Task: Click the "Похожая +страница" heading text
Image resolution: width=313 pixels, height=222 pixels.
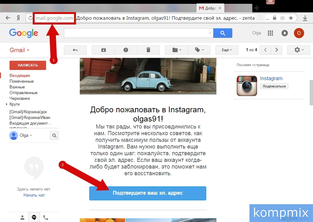Action: point(253,65)
